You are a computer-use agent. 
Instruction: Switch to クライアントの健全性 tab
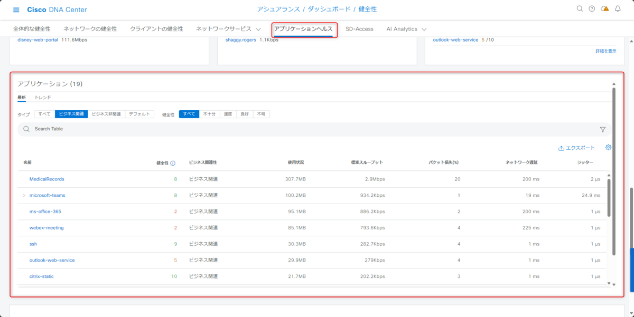pos(156,29)
